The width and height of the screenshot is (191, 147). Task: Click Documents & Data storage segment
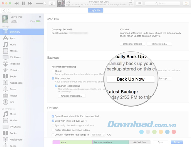tap(111, 142)
